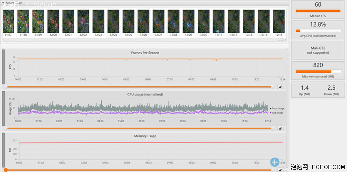Click the 820 Max memory used card

[x=318, y=70]
